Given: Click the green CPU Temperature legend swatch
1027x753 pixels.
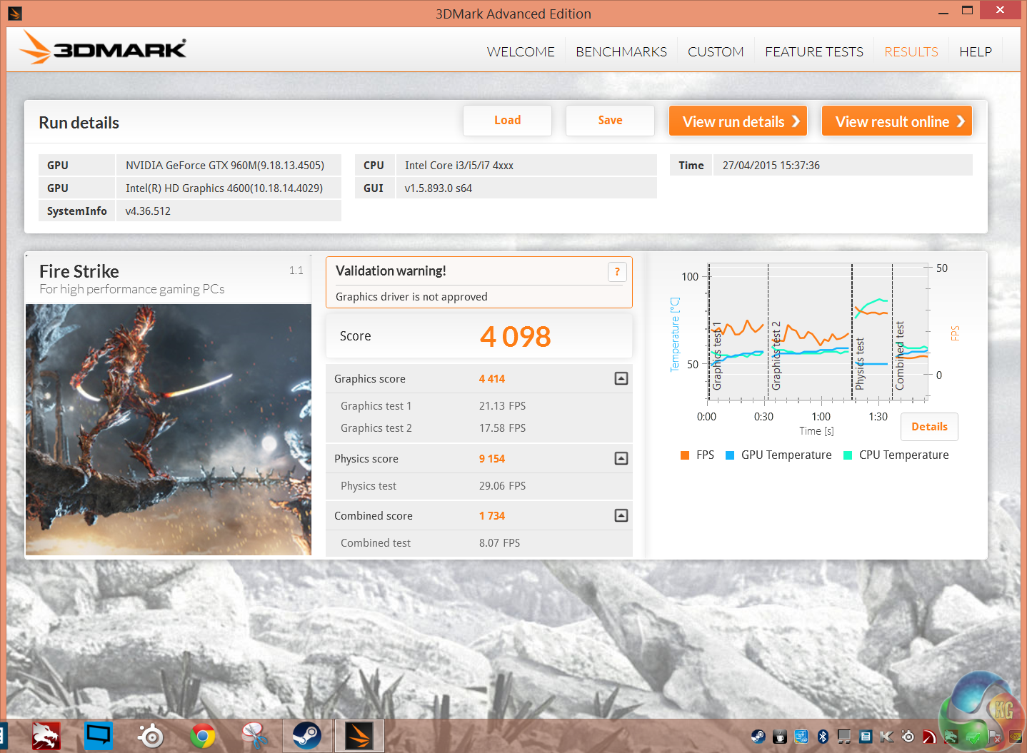Looking at the screenshot, I should coord(848,455).
